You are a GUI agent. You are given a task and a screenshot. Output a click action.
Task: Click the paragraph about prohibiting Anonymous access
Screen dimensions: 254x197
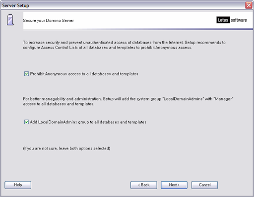coord(124,45)
